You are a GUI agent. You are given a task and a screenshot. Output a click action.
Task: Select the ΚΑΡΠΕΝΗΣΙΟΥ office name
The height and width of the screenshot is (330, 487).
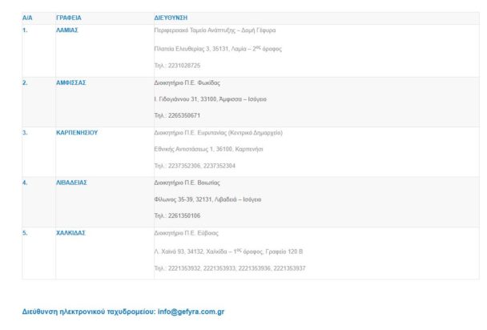77,133
